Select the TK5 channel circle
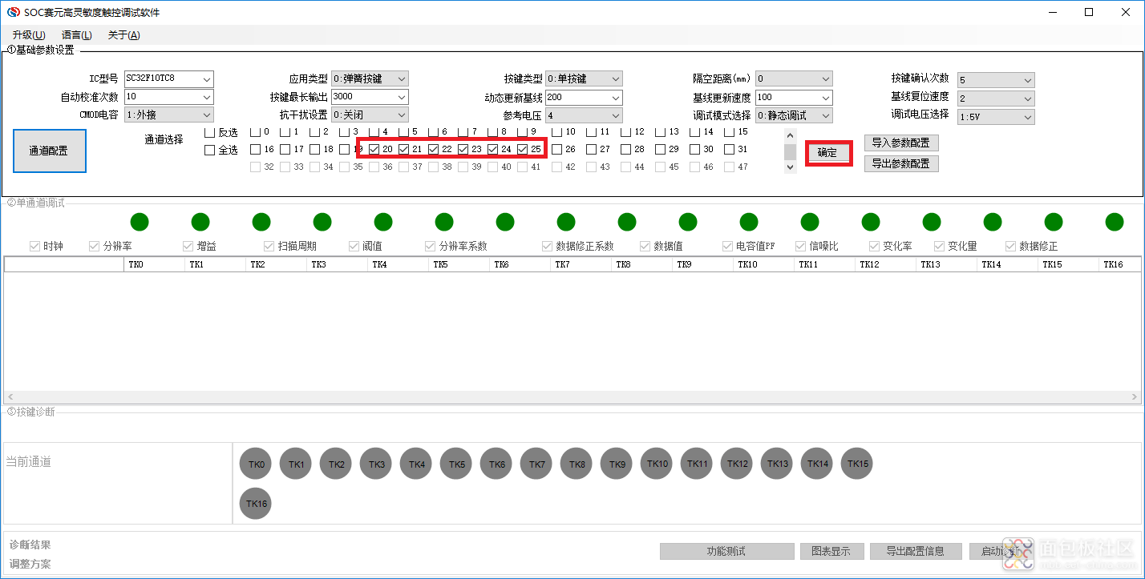Viewport: 1145px width, 579px height. coord(456,464)
